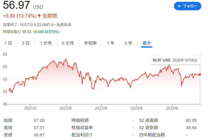Switch to the 1年 chart tab
This screenshot has width=208, height=140.
111,43
